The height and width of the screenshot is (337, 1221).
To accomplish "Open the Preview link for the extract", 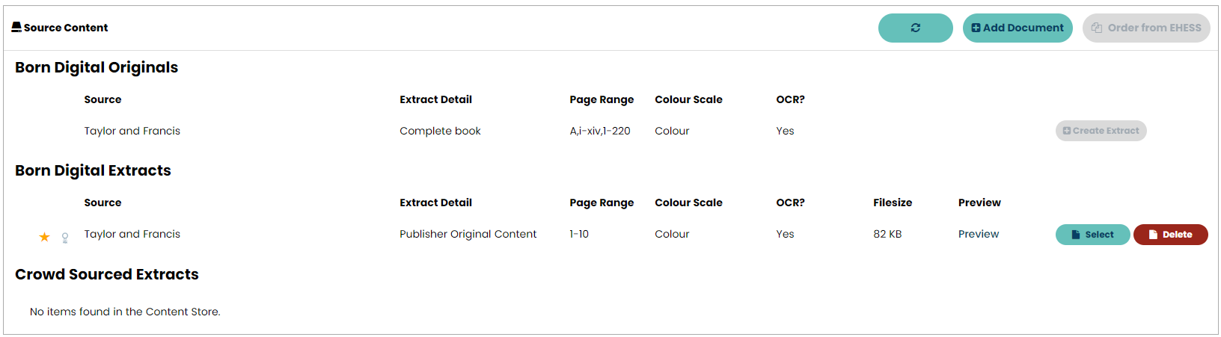I will tap(978, 234).
